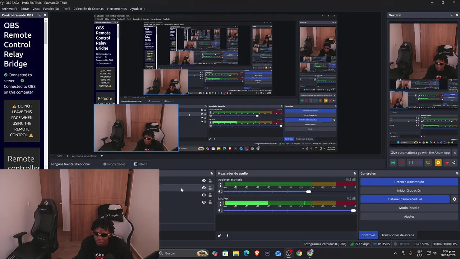Click the red heart icon in Vertical panel
Image resolution: width=460 pixels, height=259 pixels.
pos(447,163)
